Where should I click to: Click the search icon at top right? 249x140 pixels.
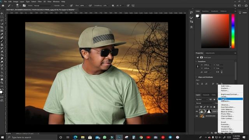(x=235, y=5)
